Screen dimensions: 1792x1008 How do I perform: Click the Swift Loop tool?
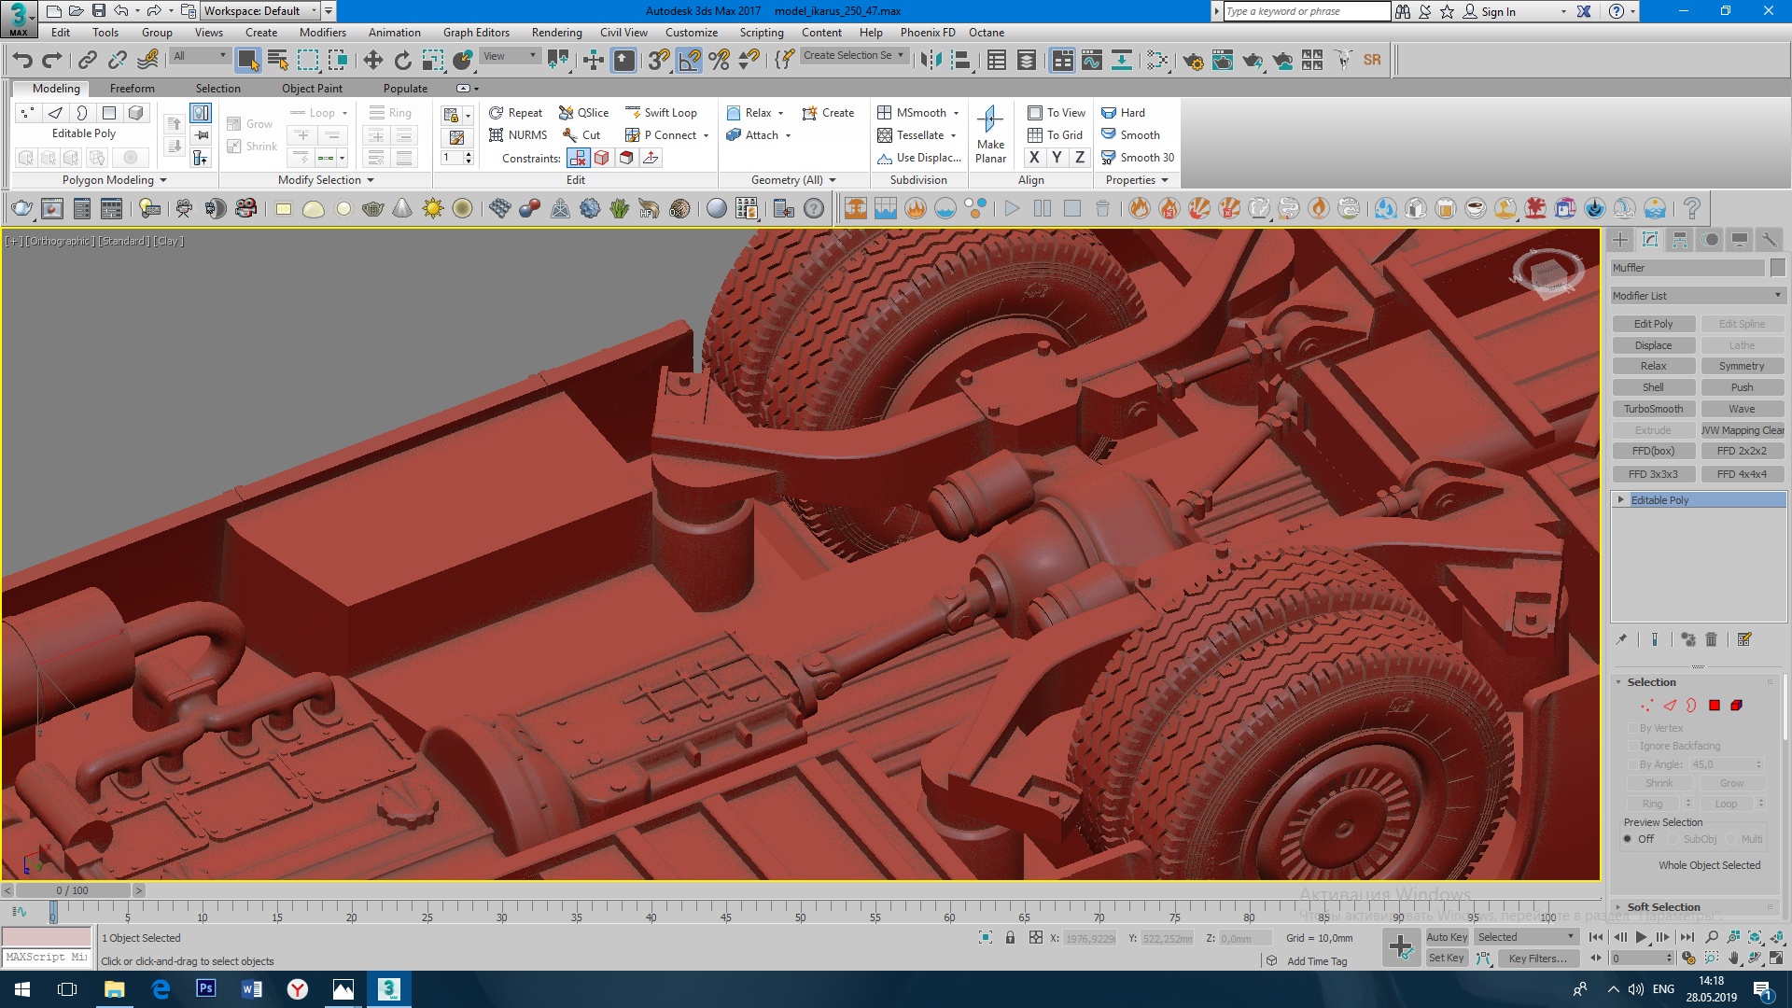[661, 112]
